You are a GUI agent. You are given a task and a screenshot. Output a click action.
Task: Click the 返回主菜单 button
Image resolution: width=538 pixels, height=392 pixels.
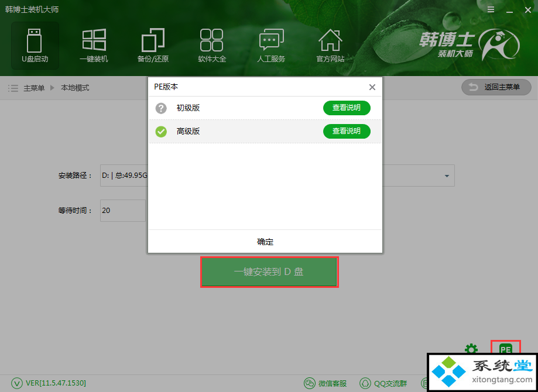(x=496, y=87)
